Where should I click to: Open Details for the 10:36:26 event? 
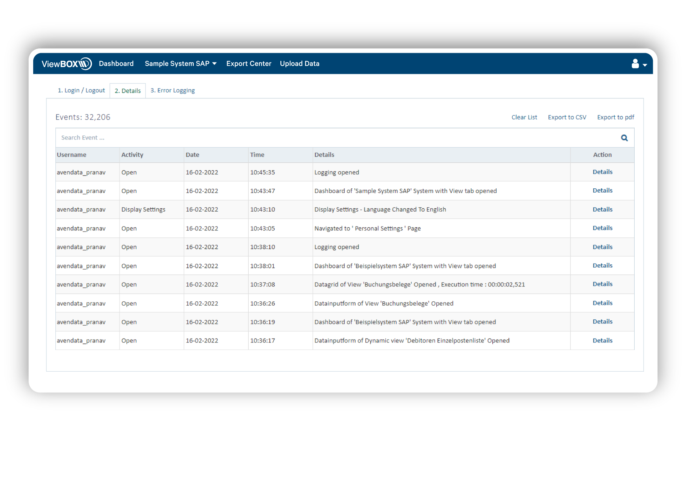(602, 303)
